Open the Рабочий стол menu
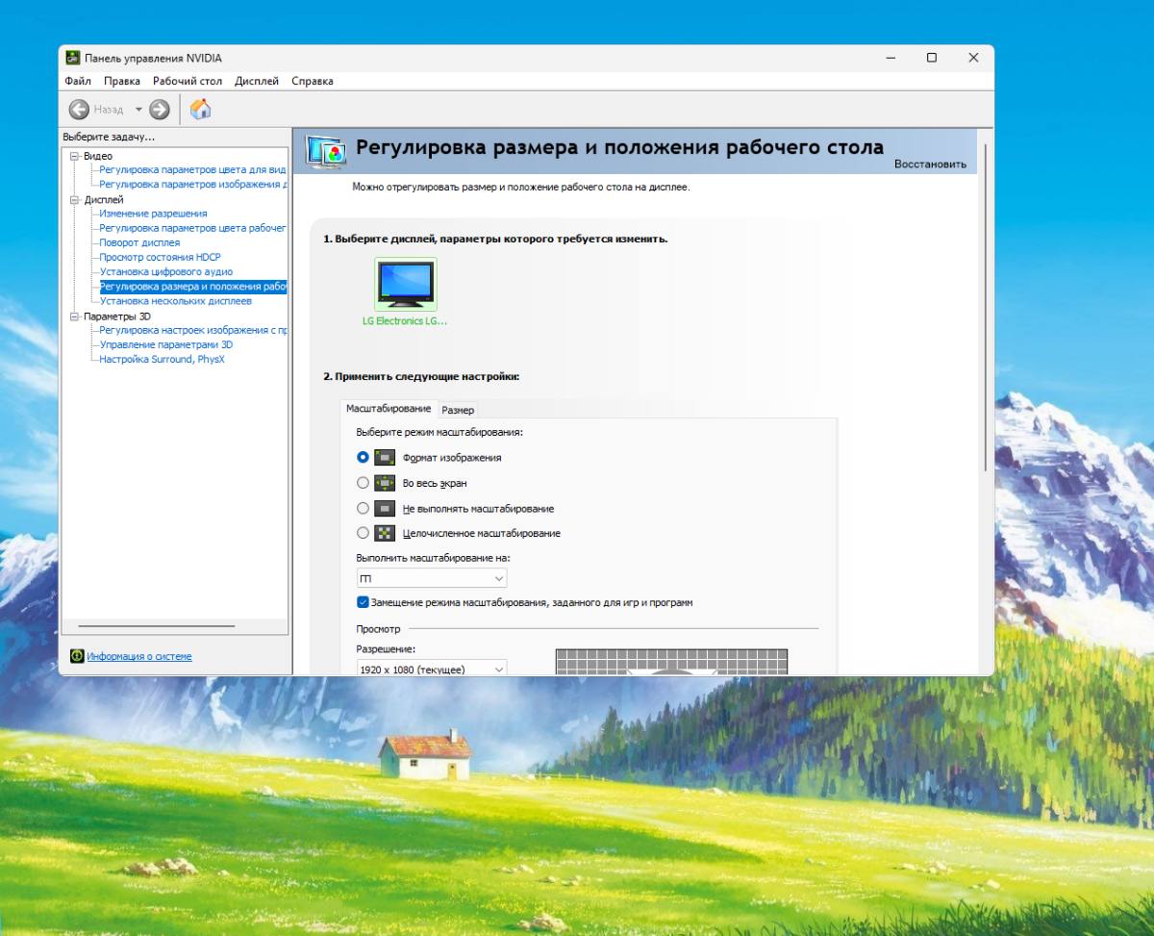Image resolution: width=1154 pixels, height=936 pixels. (188, 81)
